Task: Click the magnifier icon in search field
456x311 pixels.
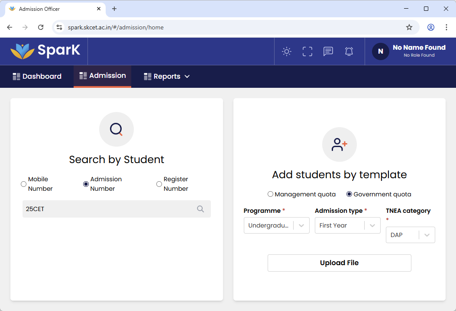Action: [x=201, y=209]
